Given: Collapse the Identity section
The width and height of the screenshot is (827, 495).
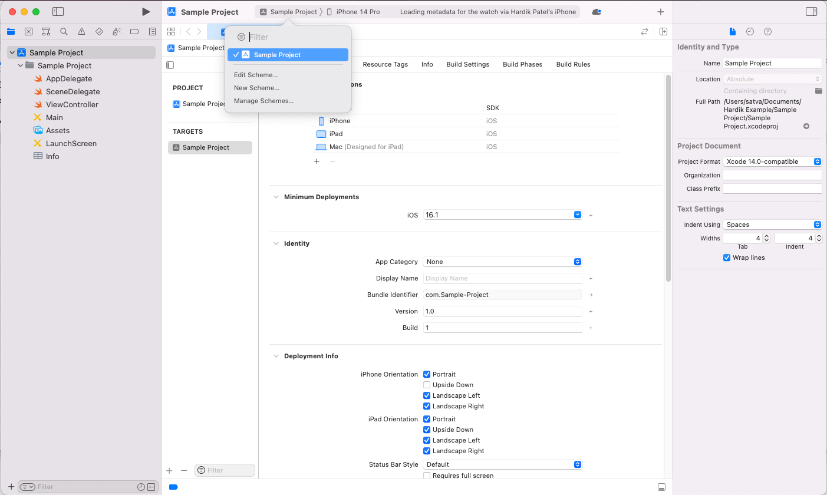Looking at the screenshot, I should 276,243.
